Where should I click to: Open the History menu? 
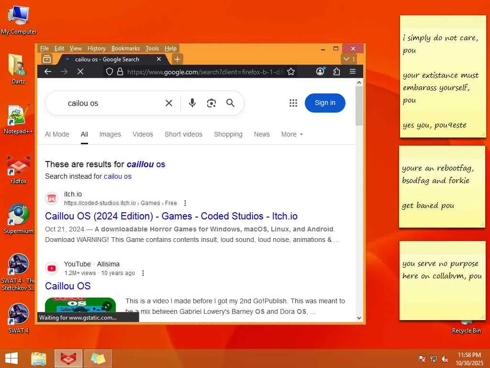pyautogui.click(x=97, y=48)
